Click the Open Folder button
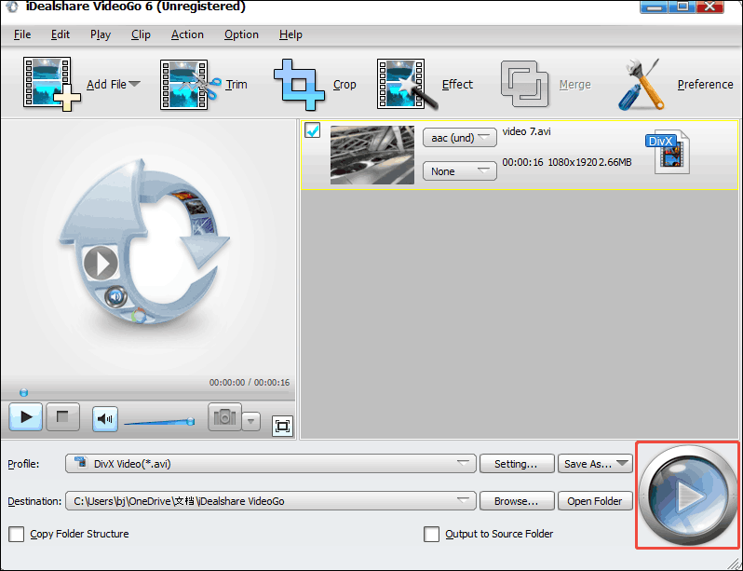 coord(595,501)
